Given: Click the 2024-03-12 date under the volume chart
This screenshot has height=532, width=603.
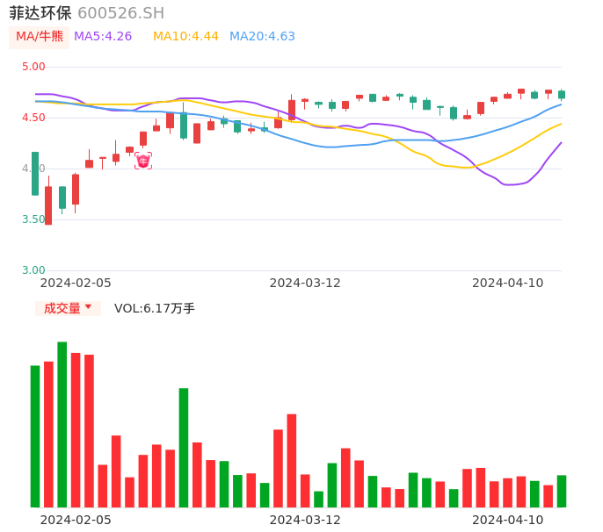Looking at the screenshot, I should click(x=305, y=520).
